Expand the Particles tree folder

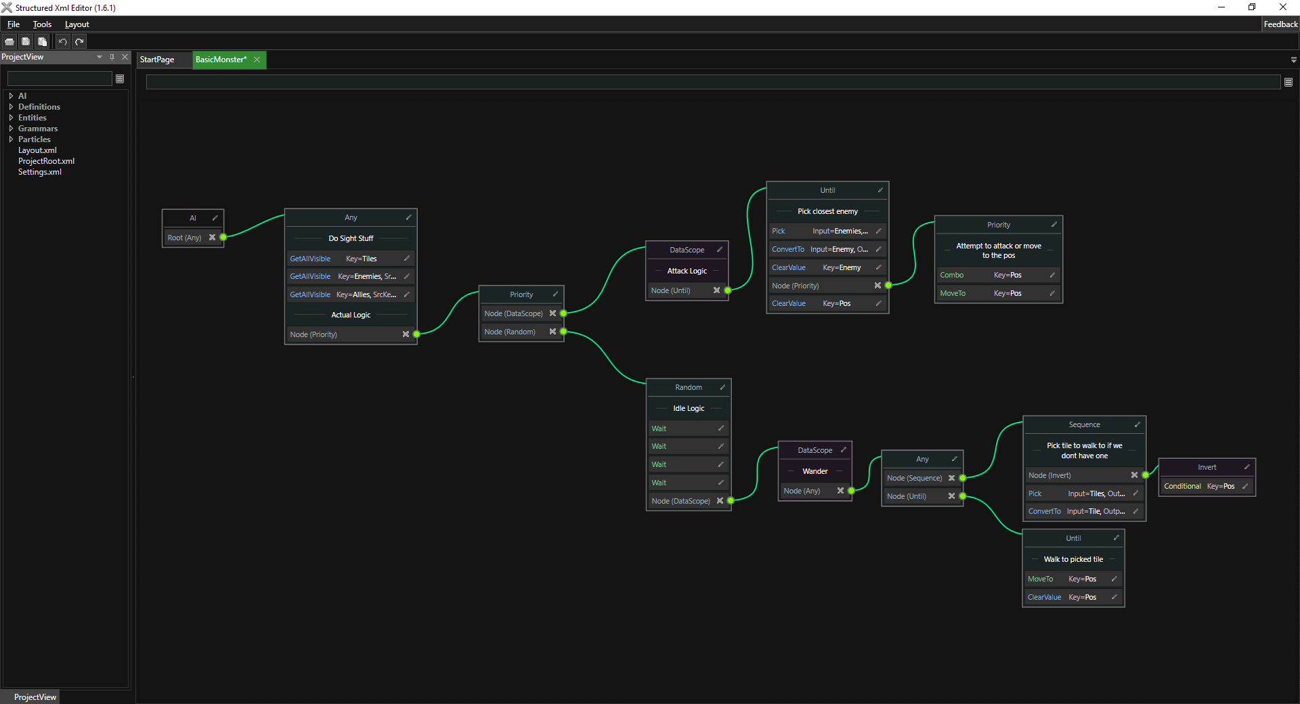click(11, 139)
